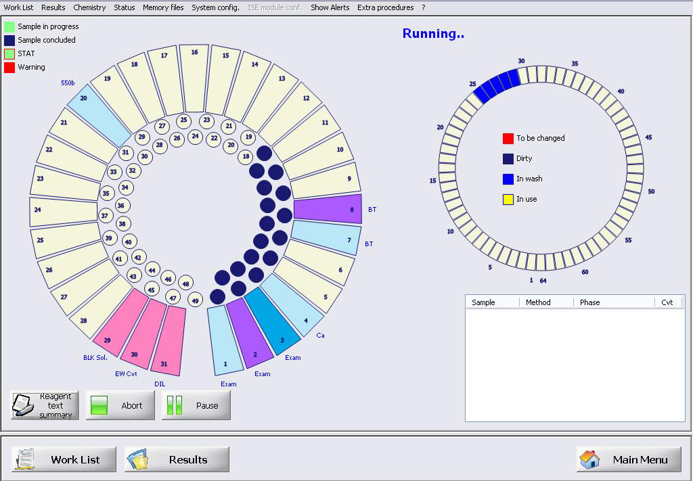Screen dimensions: 693x481
Task: Open the Extra procedures menu
Action: pyautogui.click(x=385, y=7)
